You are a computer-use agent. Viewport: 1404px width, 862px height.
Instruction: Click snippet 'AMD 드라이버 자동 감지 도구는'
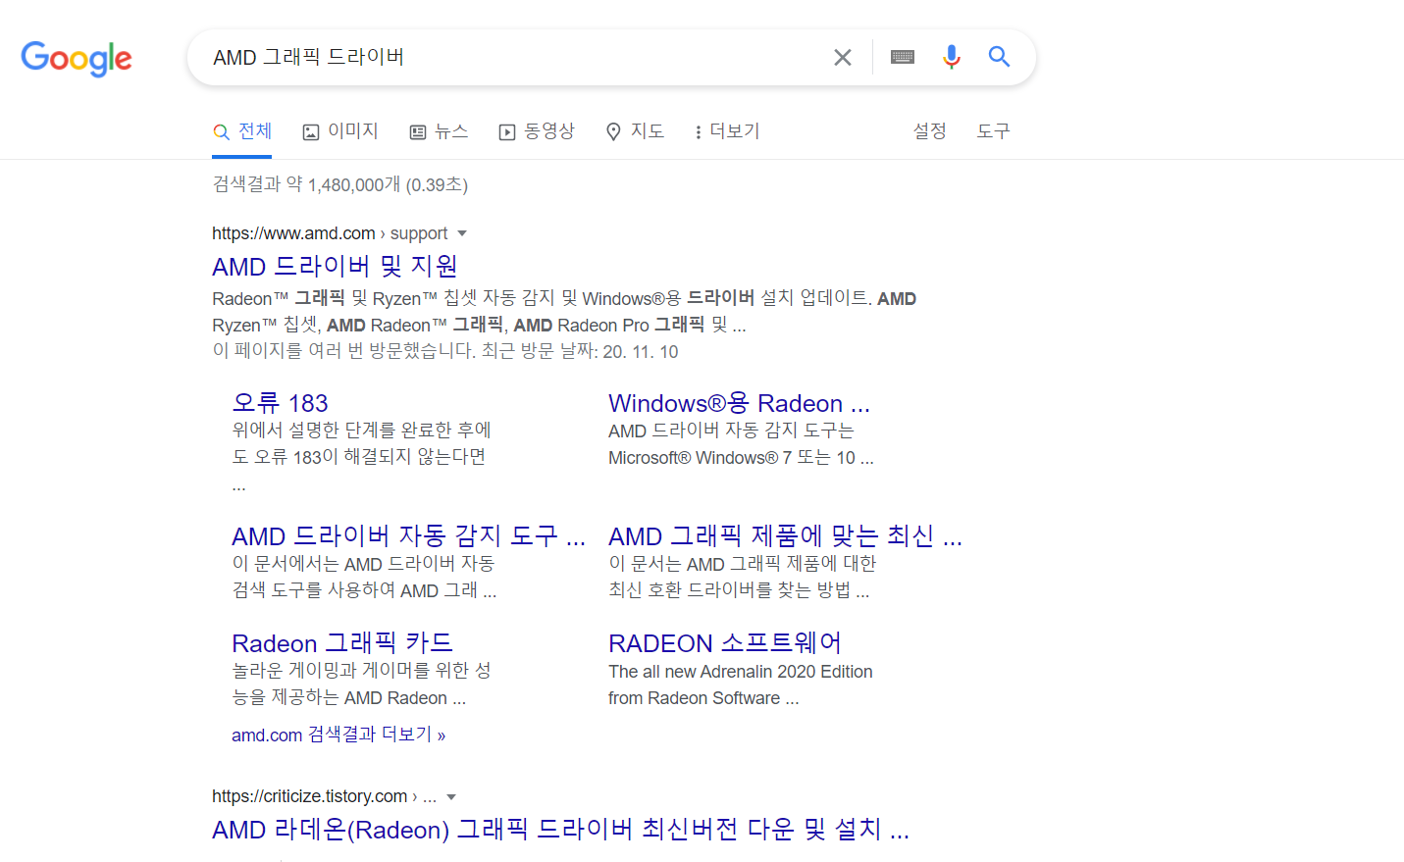click(x=731, y=431)
